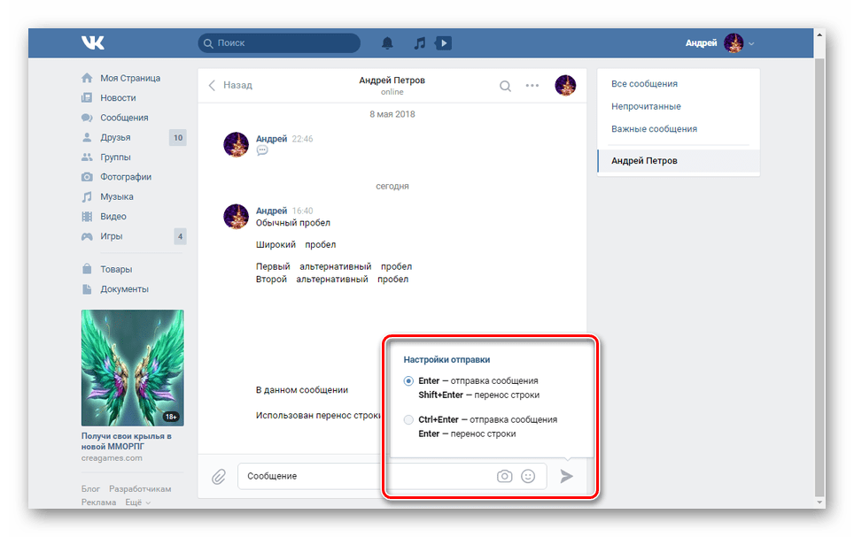Select Ctrl+Enter as the send shortcut
This screenshot has width=854, height=537.
(x=408, y=421)
